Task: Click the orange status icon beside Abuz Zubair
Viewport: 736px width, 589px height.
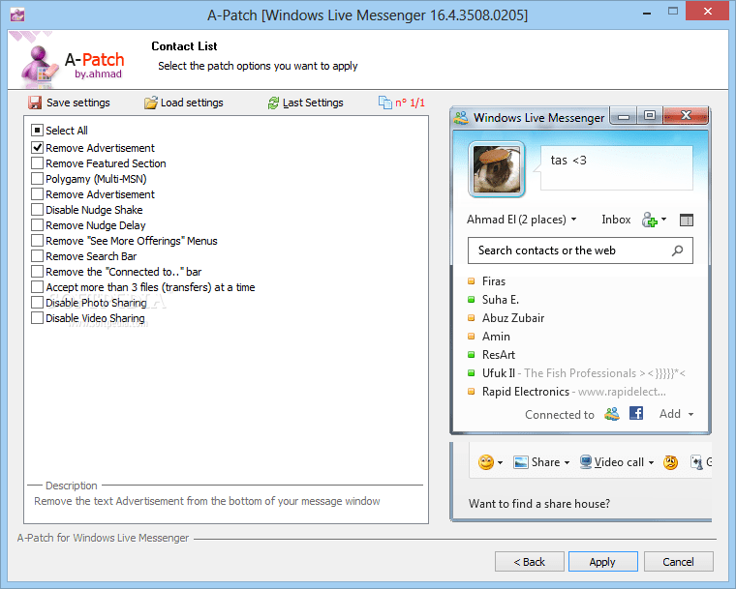Action: pyautogui.click(x=472, y=318)
